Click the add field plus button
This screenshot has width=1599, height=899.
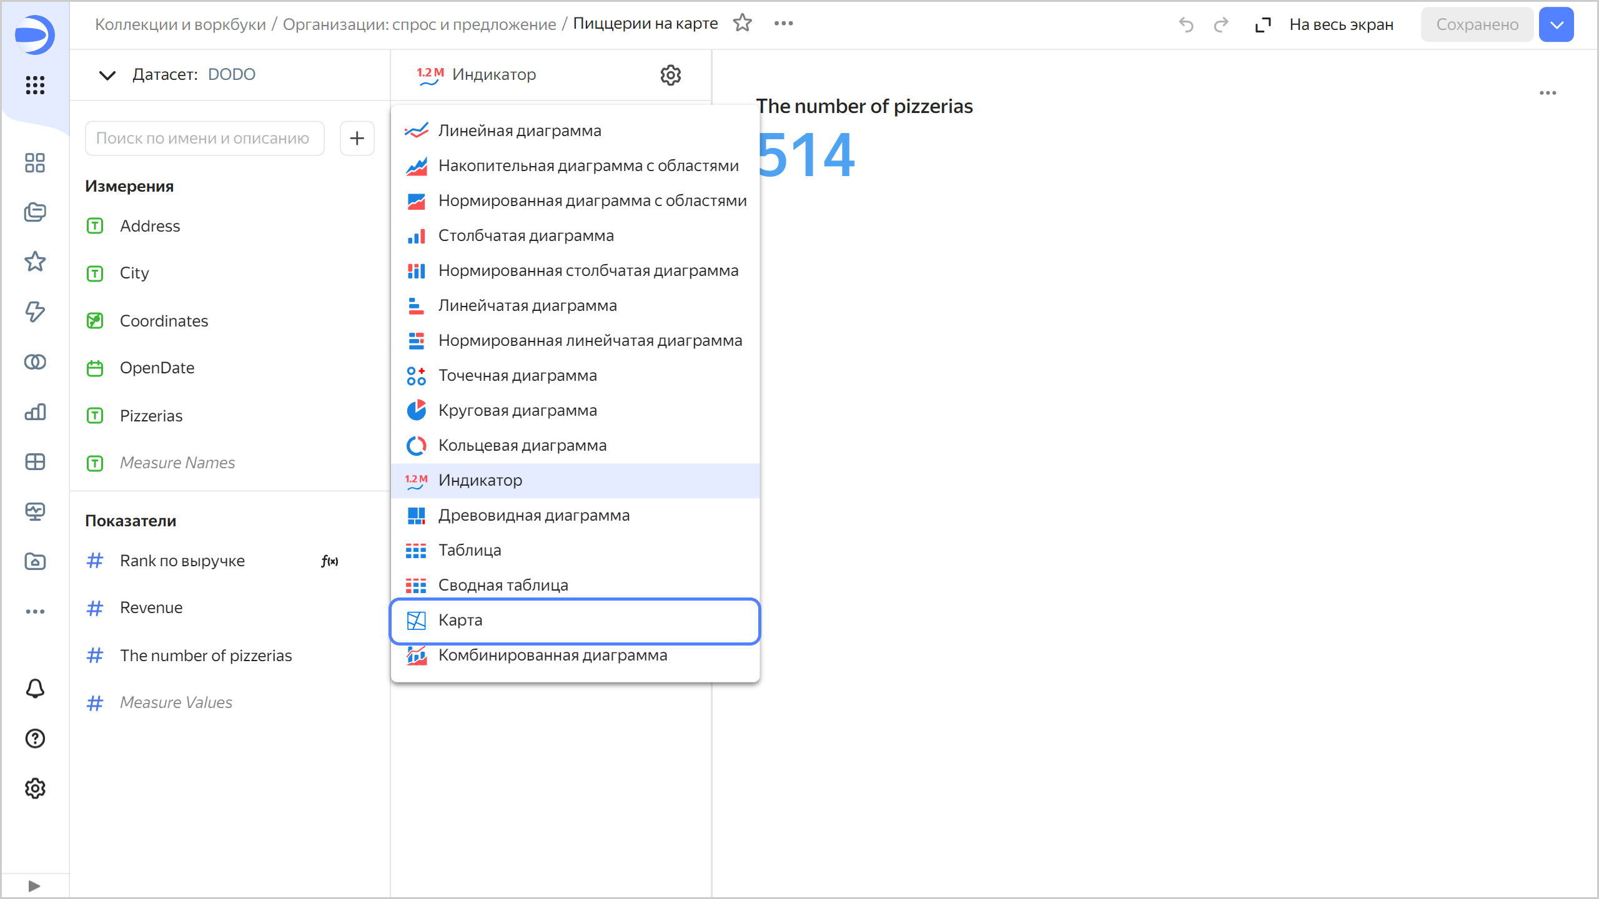pos(357,138)
